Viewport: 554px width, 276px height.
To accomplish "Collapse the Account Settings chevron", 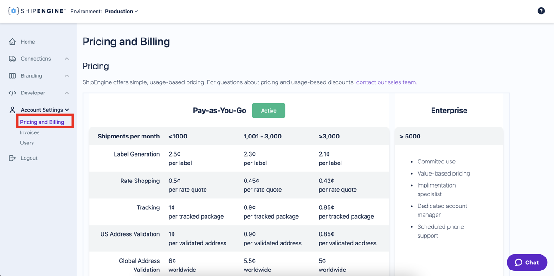I will tap(67, 110).
